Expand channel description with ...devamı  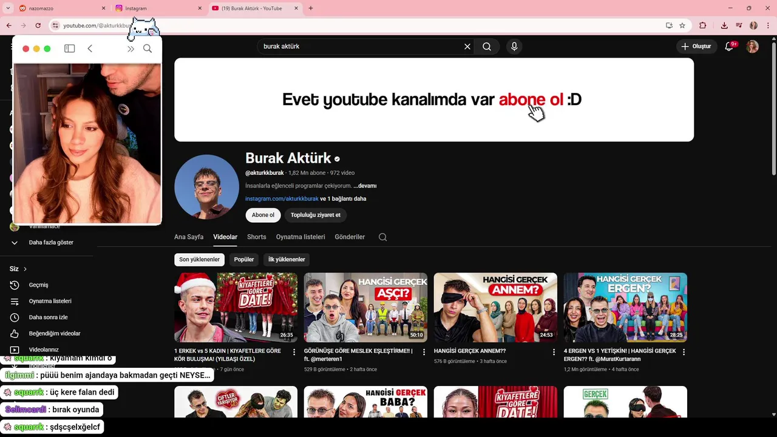point(365,186)
